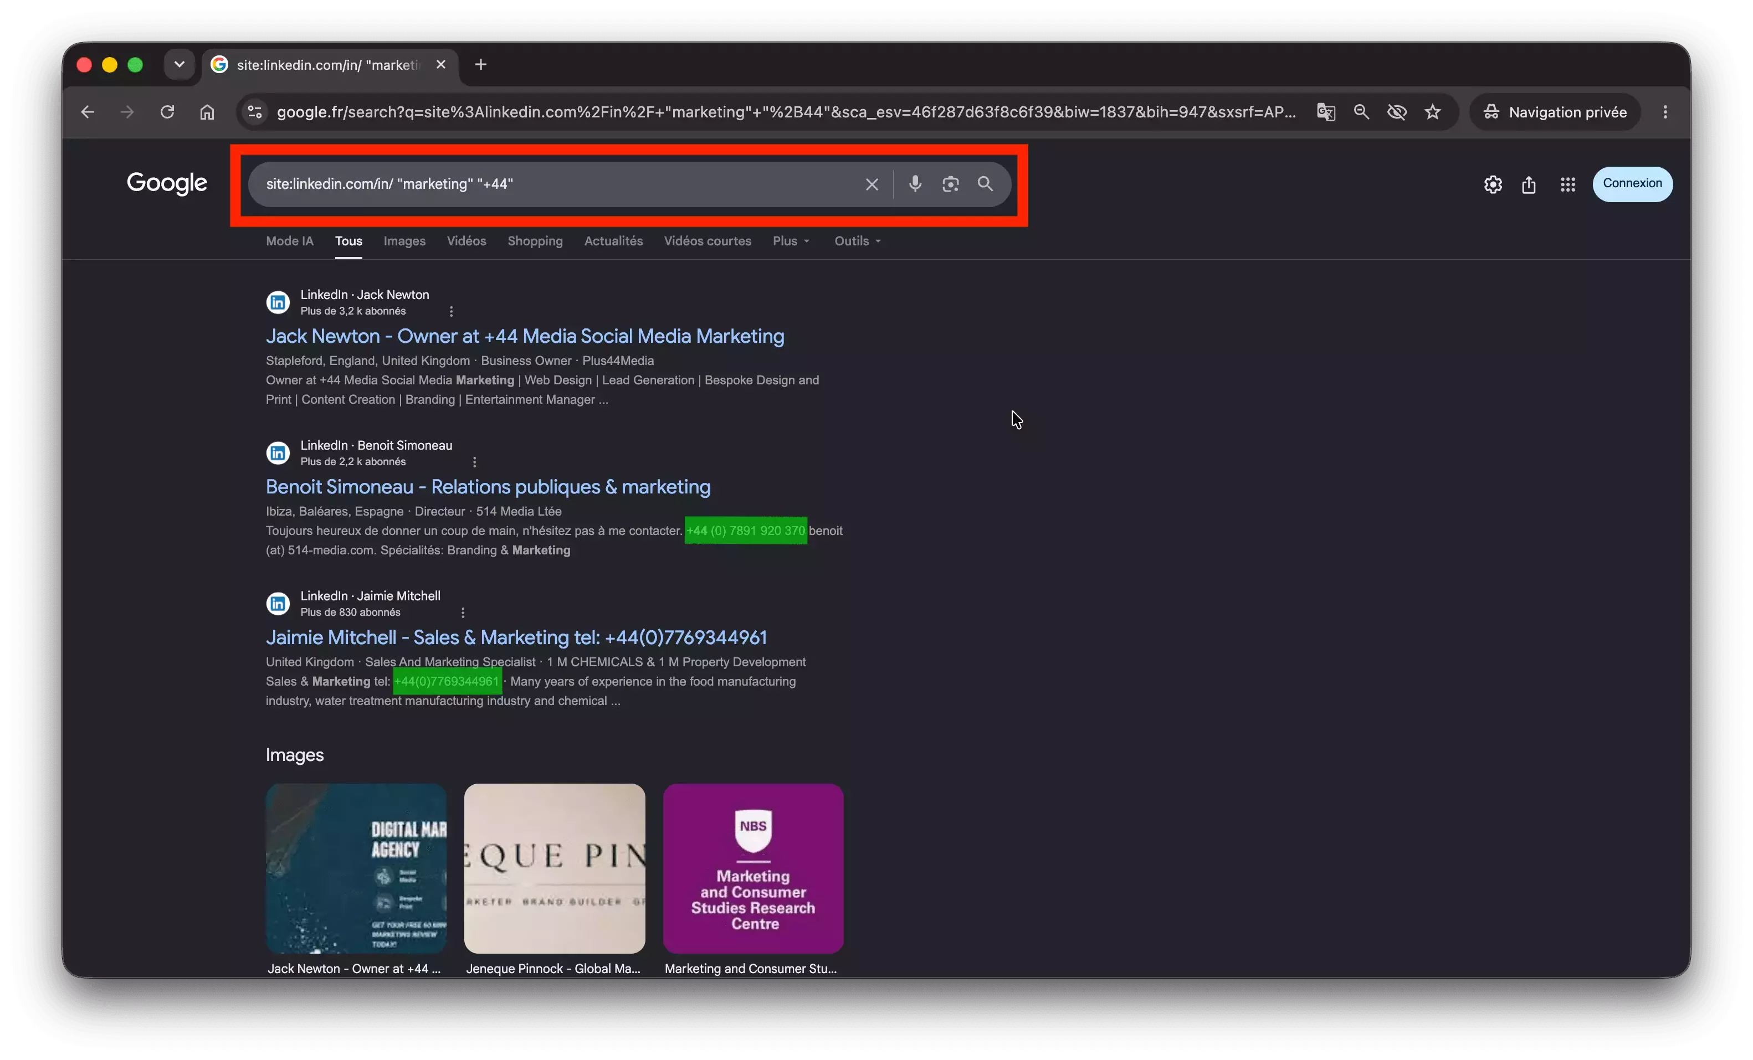Open a new browser tab with plus
Screen dimensions: 1753x1060
pyautogui.click(x=481, y=65)
